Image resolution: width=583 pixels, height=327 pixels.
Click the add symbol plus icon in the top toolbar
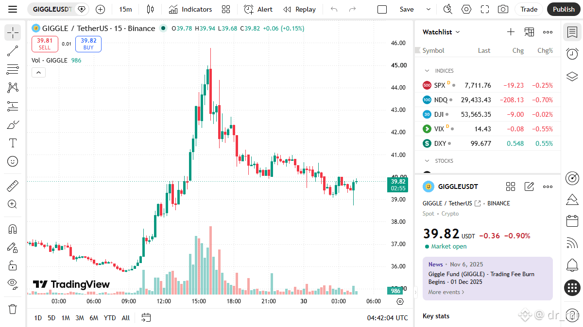100,9
